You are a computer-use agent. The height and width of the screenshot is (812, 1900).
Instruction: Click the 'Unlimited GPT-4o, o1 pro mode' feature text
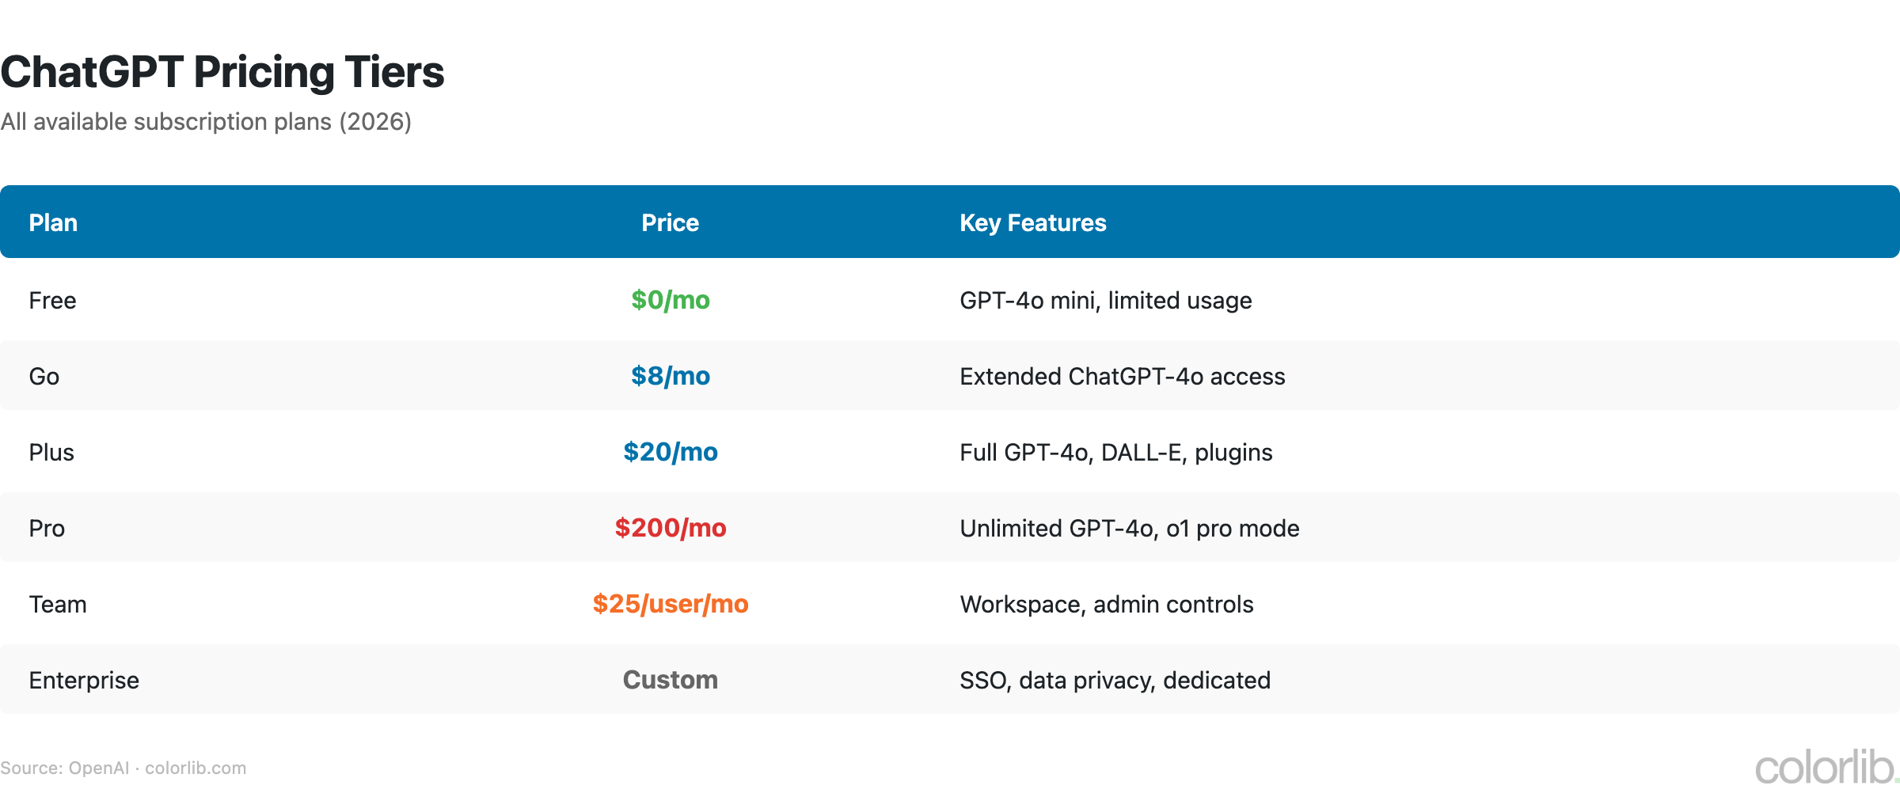coord(1129,529)
